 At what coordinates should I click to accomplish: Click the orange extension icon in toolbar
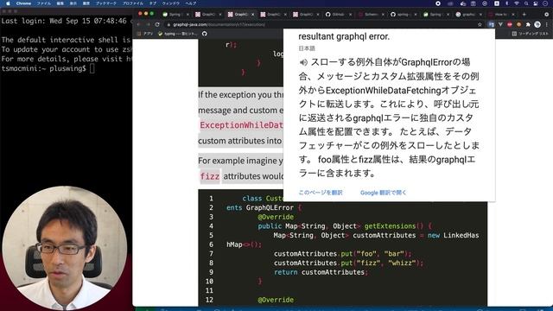(x=518, y=24)
